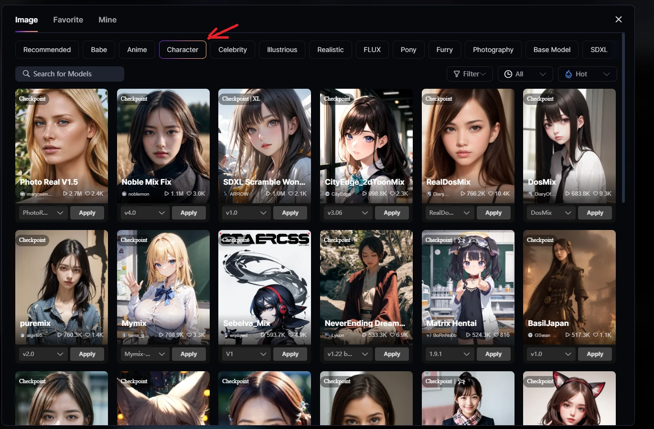
Task: Click the clock icon beside All
Action: click(508, 74)
